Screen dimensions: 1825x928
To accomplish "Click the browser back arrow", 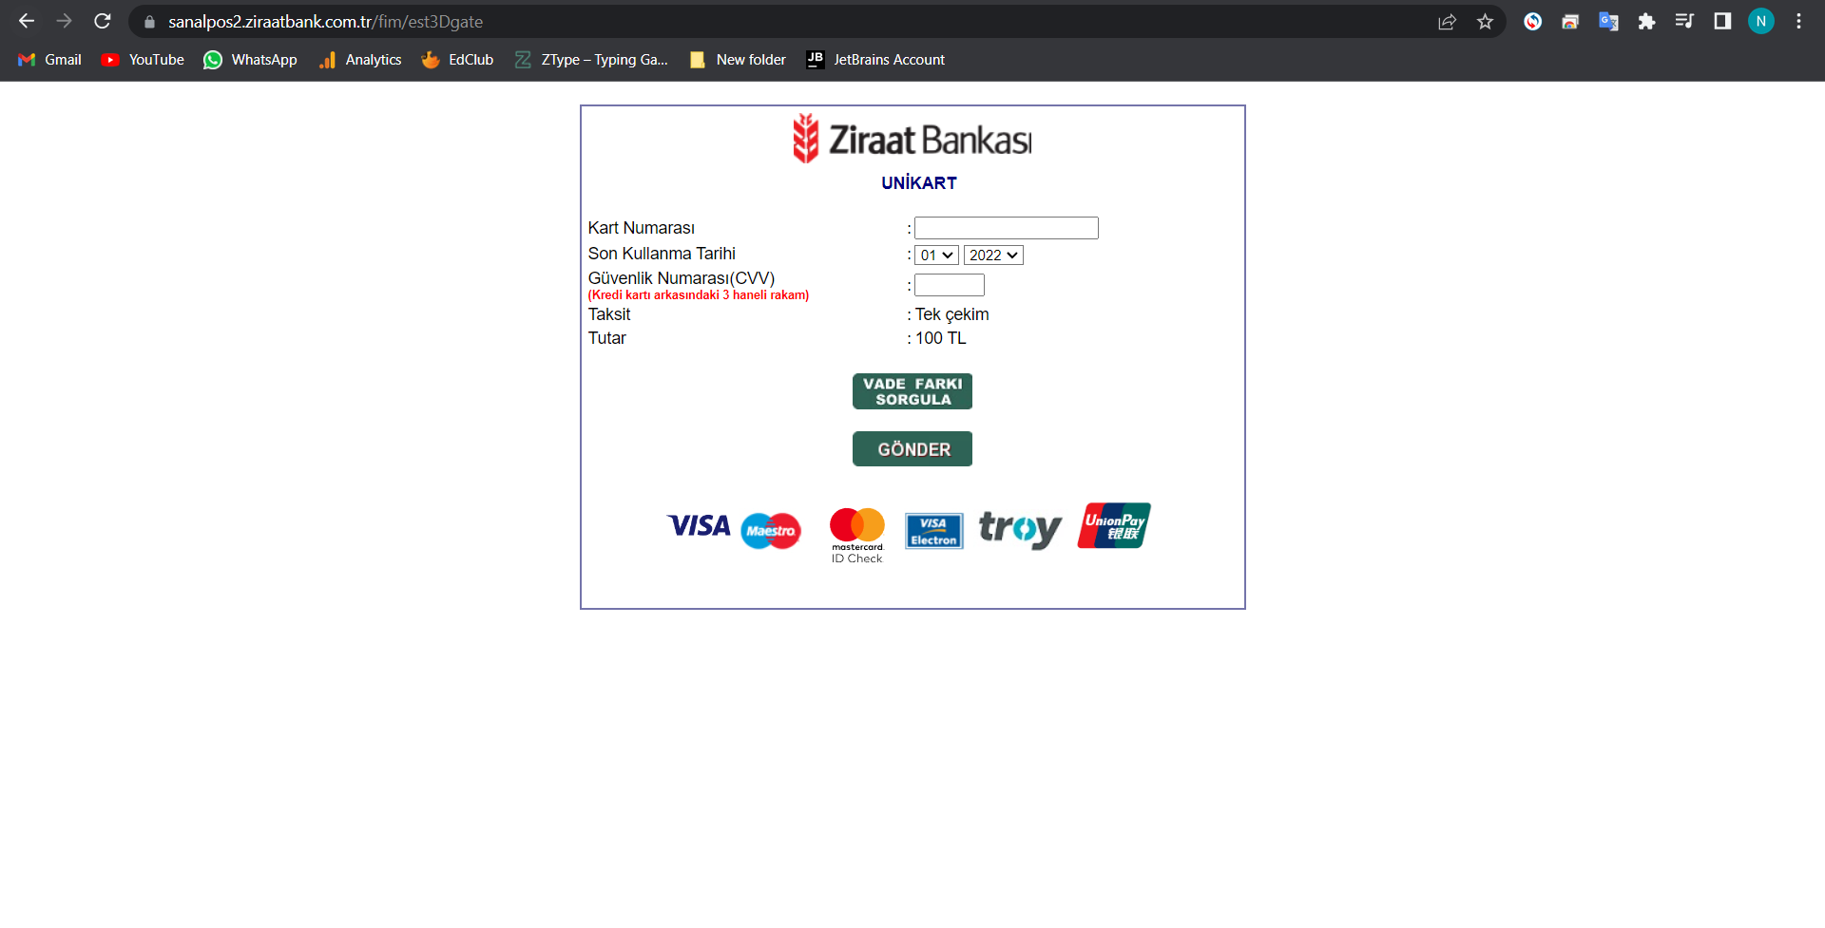I will (x=27, y=21).
